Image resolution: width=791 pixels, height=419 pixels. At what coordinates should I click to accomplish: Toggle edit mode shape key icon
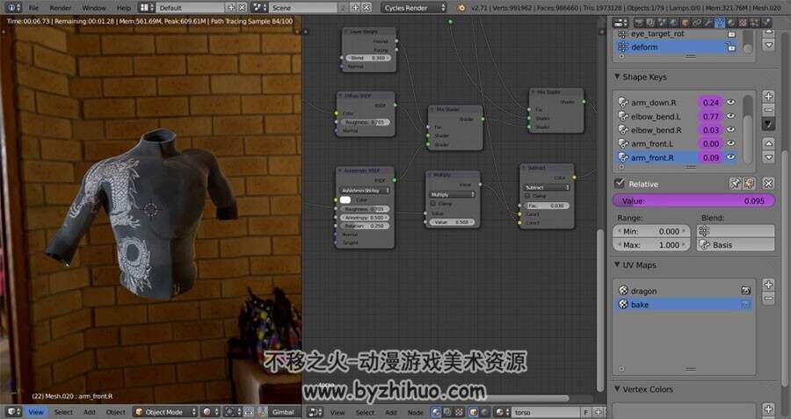749,184
